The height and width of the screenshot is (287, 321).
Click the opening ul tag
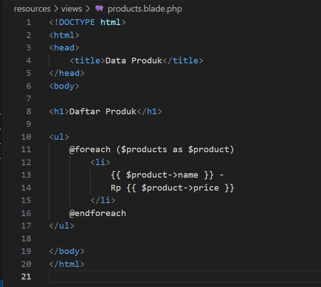tap(59, 137)
